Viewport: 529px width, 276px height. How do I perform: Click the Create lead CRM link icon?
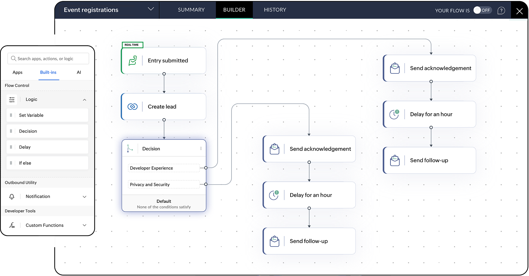(x=132, y=107)
